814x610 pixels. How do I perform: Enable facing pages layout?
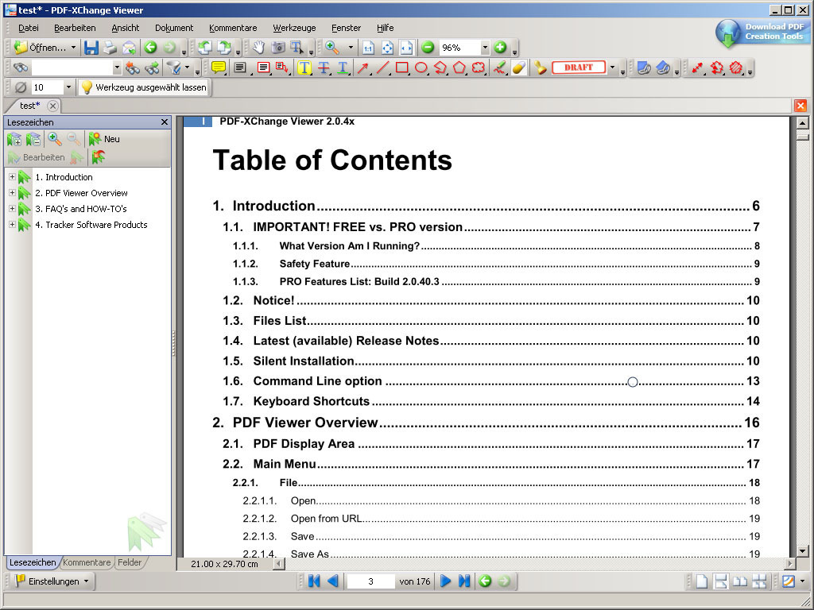(740, 581)
